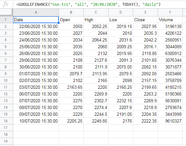The image size is (186, 146).
Task: Click Volume value 4206122
Action: tap(170, 33)
